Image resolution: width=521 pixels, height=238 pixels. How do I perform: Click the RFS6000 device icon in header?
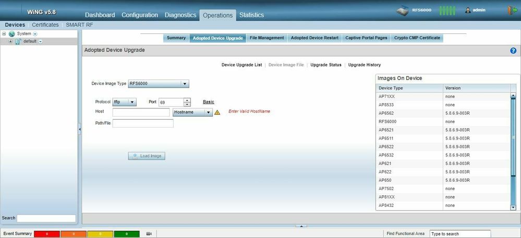coord(403,11)
